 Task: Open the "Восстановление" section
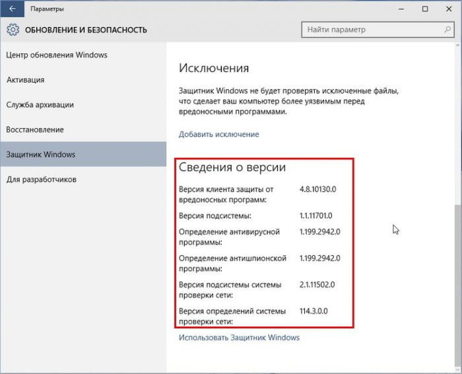[x=35, y=130]
